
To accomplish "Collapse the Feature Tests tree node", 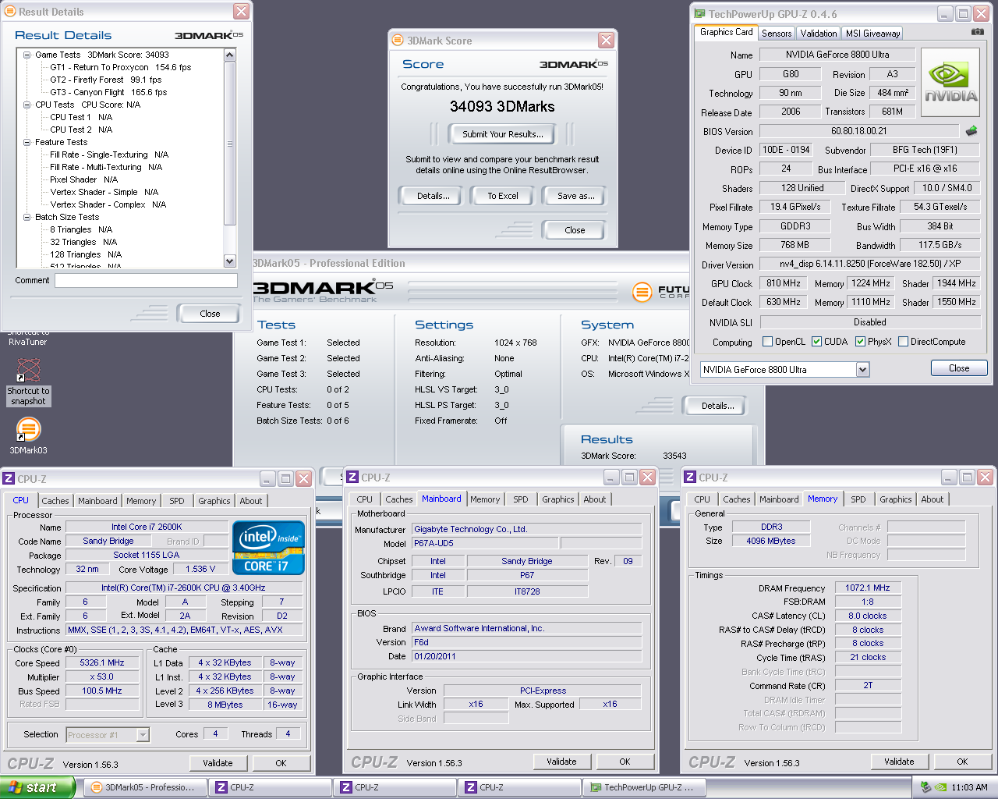I will (27, 142).
